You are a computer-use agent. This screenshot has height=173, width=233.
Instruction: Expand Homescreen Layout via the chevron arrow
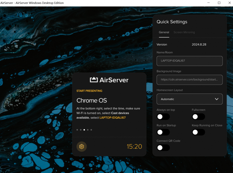(x=217, y=99)
